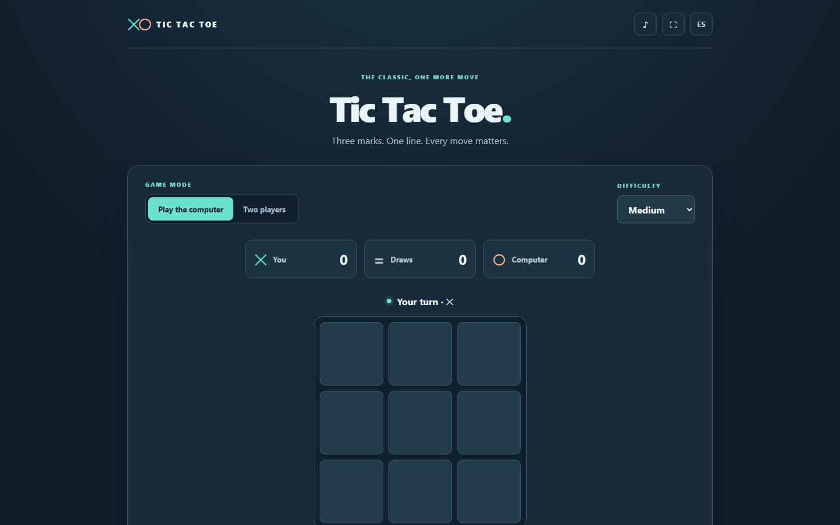Click the equals icon in Draws scorecard

pos(379,261)
